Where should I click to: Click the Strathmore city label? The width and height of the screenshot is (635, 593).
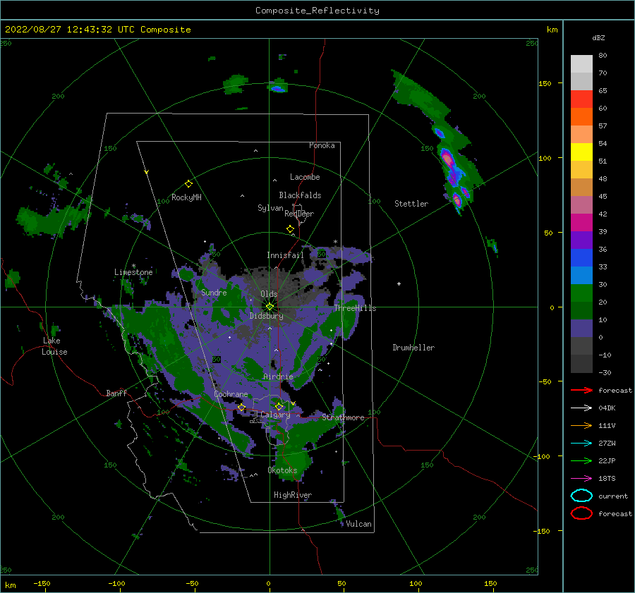click(x=343, y=417)
